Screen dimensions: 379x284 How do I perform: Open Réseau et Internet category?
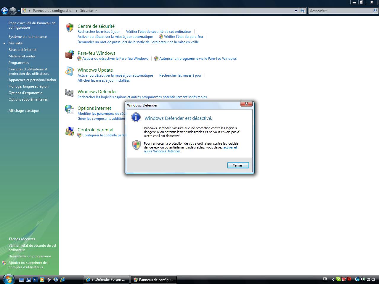point(23,50)
